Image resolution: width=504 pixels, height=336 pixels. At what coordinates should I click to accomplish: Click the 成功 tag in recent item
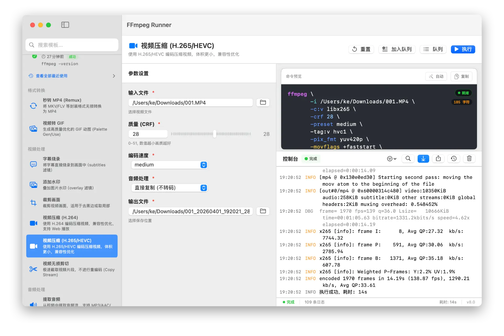click(x=72, y=57)
